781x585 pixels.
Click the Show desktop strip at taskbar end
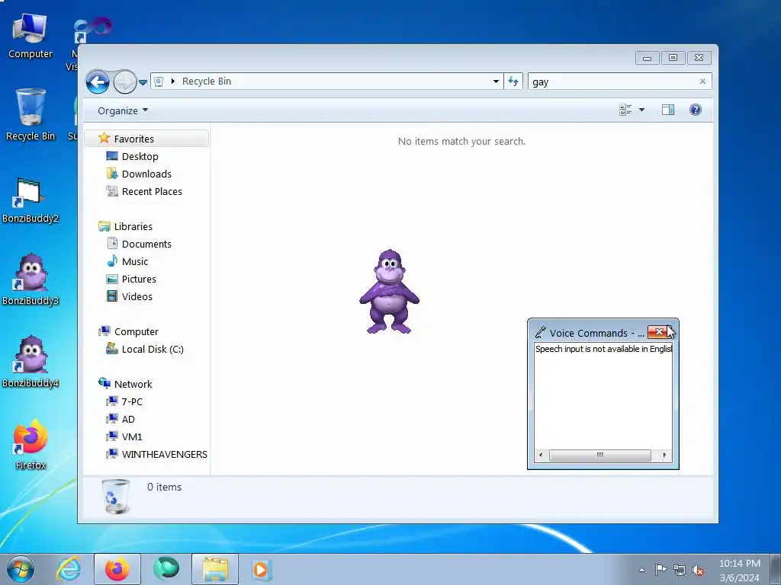[x=776, y=570]
